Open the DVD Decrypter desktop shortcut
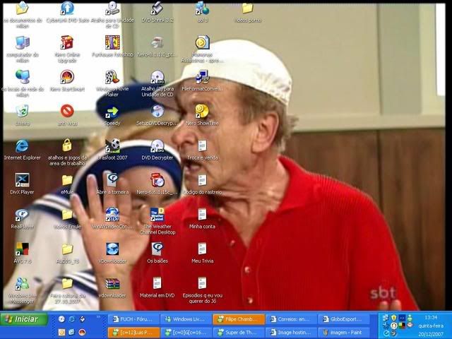 click(x=157, y=146)
